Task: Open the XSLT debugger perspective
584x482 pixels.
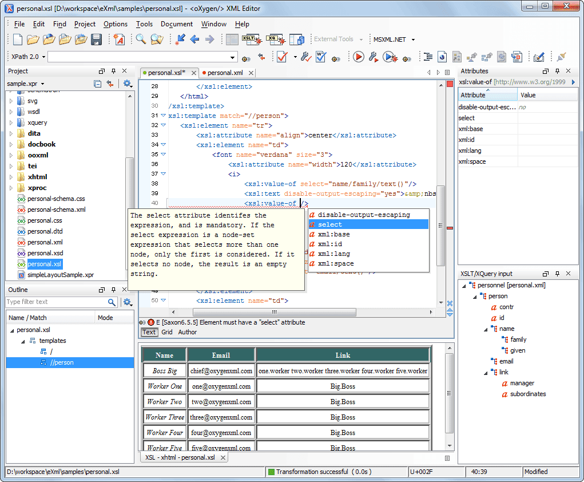Action: coord(252,39)
